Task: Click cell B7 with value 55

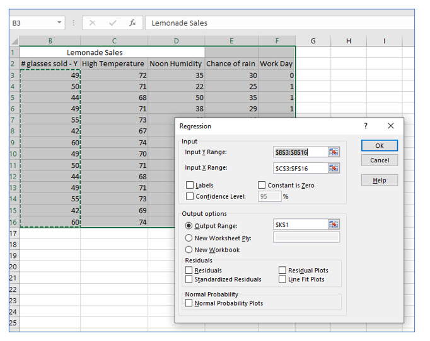Action: (x=50, y=120)
